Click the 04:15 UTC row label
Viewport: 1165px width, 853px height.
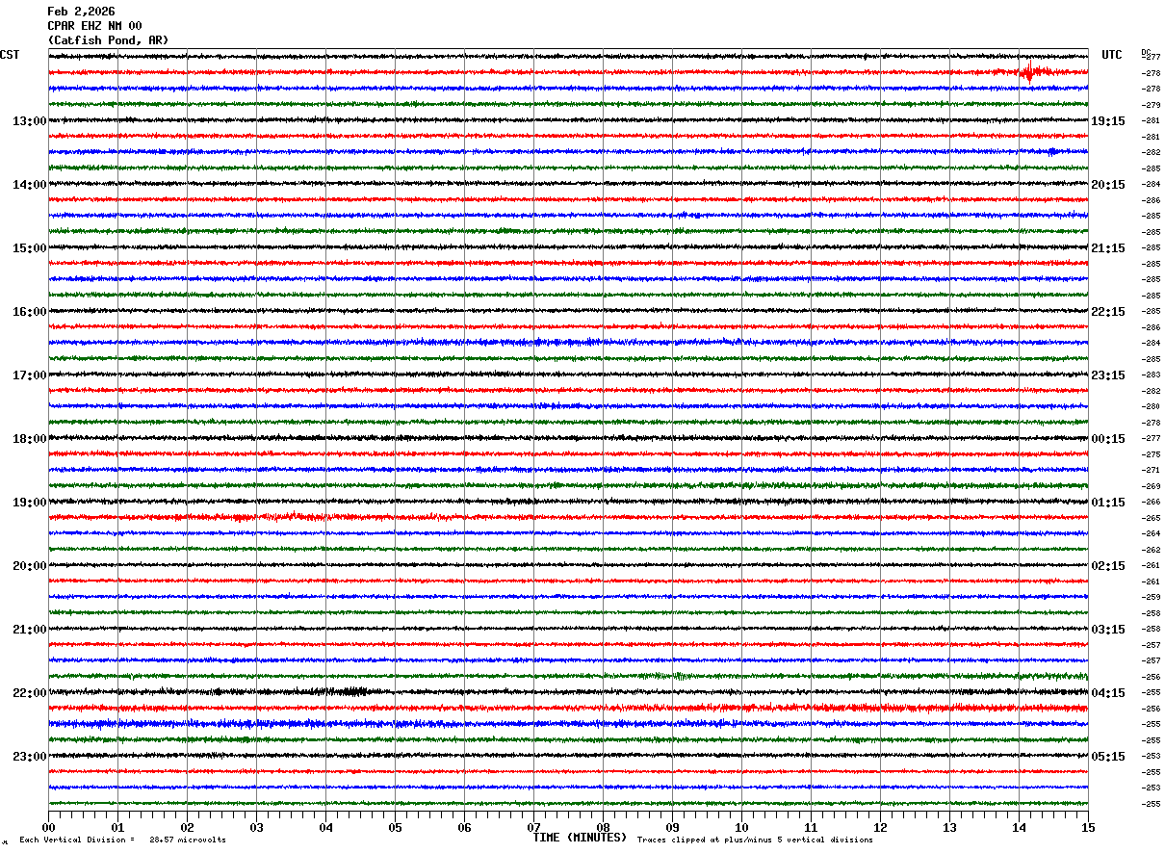point(1108,693)
